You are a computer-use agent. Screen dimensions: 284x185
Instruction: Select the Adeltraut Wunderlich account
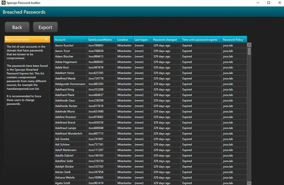[69, 134]
